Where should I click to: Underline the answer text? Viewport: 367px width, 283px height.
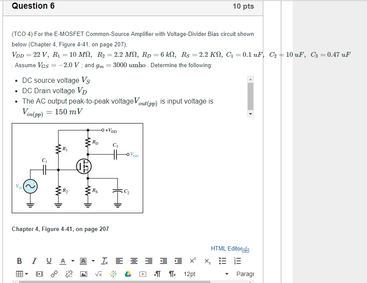49,260
